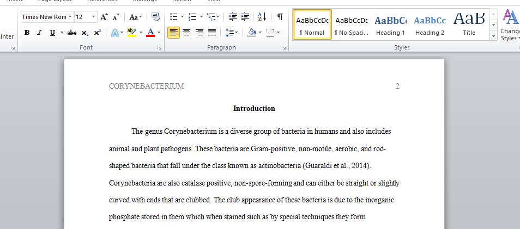Click the Grow Font icon
The width and height of the screenshot is (520, 229).
(x=104, y=17)
